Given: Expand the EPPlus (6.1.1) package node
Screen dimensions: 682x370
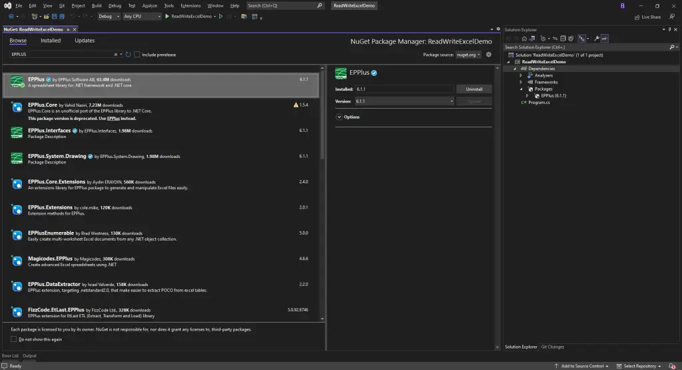Looking at the screenshot, I should pyautogui.click(x=527, y=96).
